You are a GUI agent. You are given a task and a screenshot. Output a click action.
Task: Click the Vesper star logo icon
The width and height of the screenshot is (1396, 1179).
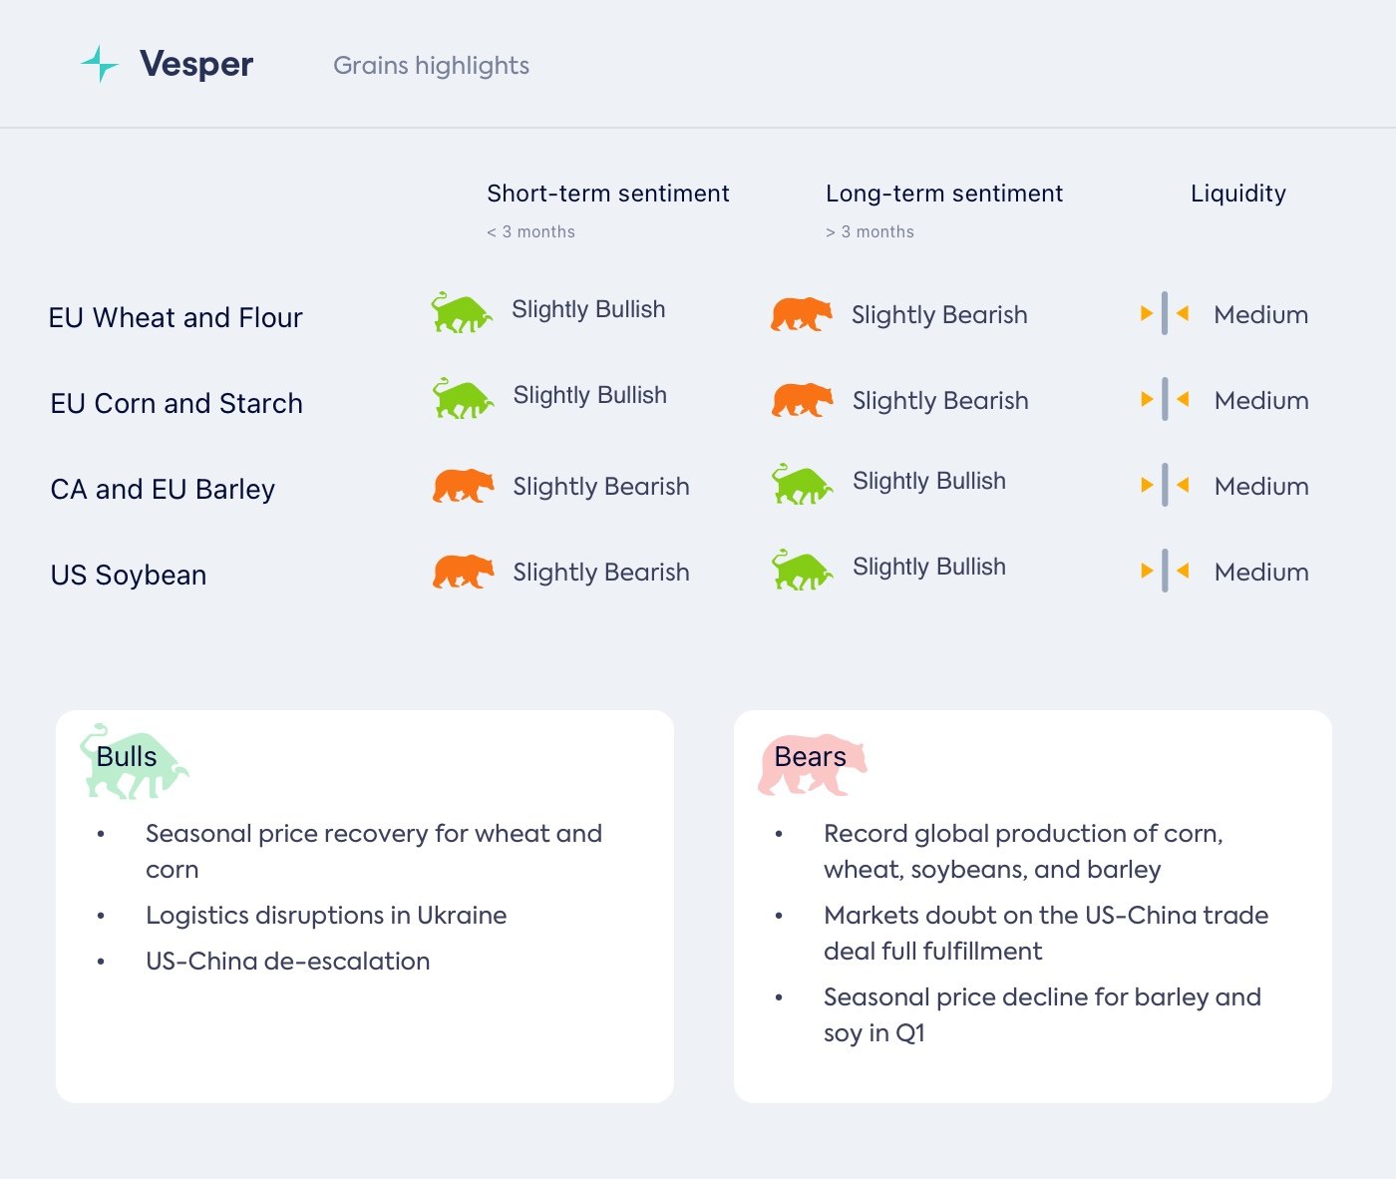[x=100, y=64]
